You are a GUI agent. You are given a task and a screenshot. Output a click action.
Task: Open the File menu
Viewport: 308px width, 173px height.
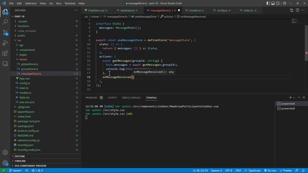click(12, 3)
